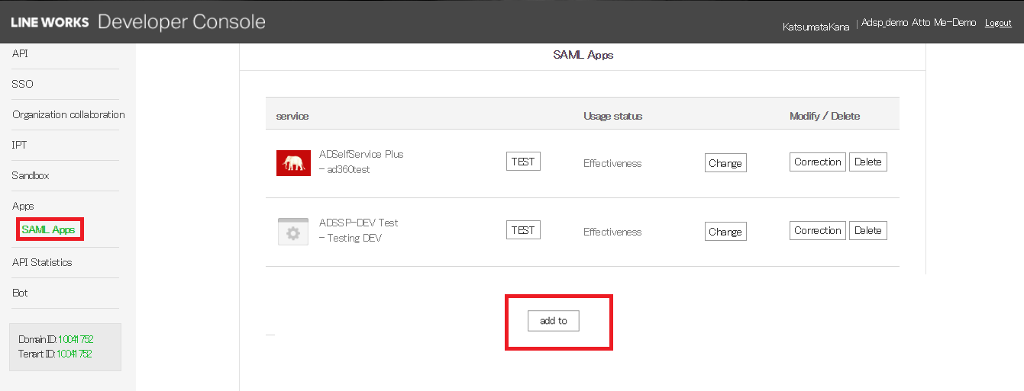This screenshot has width=1024, height=391.
Task: Click the add to button
Action: [x=554, y=321]
